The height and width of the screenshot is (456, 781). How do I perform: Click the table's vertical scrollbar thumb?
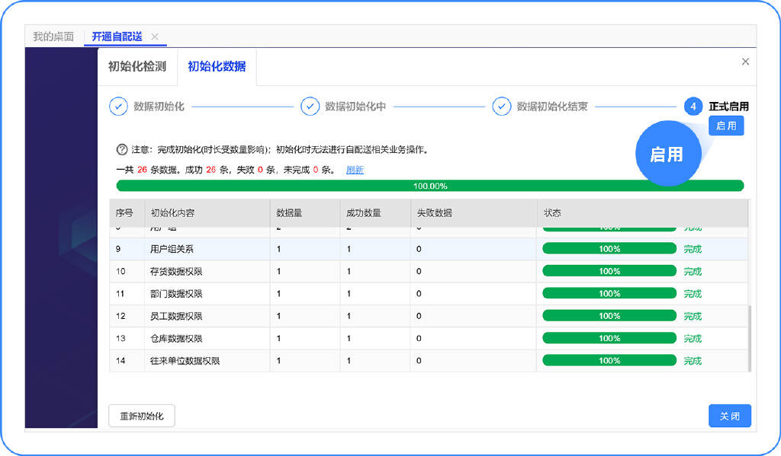tap(750, 338)
